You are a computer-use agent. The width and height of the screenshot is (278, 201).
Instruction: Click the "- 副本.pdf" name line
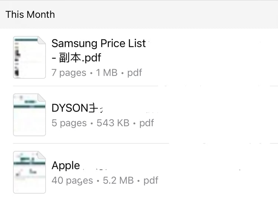click(76, 58)
